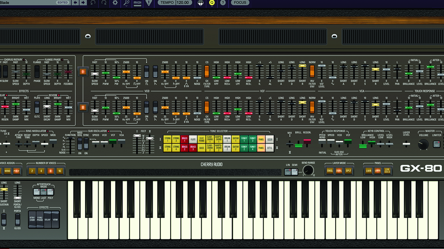Image resolution: width=444 pixels, height=249 pixels.
Task: Select Elec Piano tone for rank I
Action: pos(201,139)
